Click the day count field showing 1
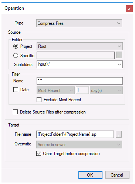The image size is (135, 184). (82, 90)
